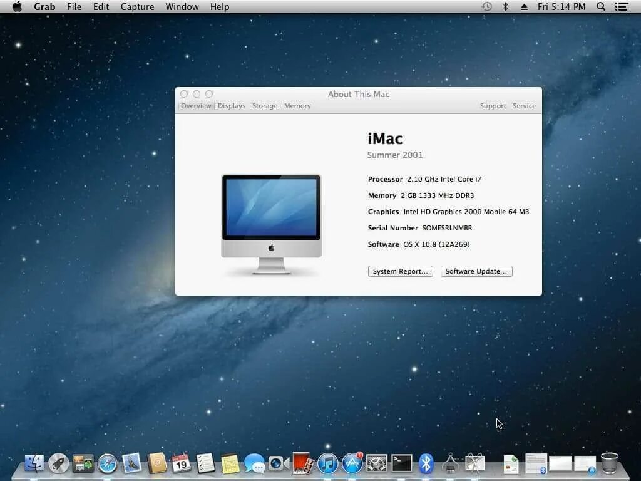Switch to the Memory tab

click(297, 106)
